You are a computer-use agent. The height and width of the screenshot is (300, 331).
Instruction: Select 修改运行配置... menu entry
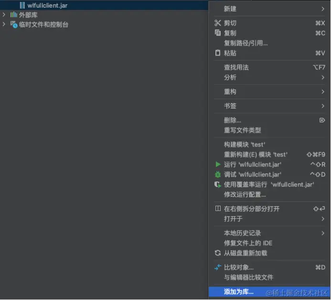click(x=269, y=195)
